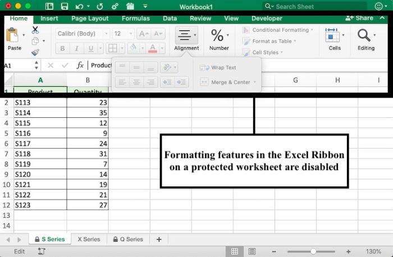The width and height of the screenshot is (393, 257).
Task: Click the Cut scissors icon
Action: coord(35,30)
